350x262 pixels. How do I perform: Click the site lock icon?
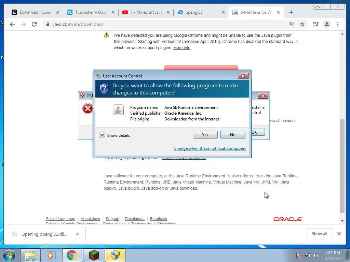coord(48,24)
